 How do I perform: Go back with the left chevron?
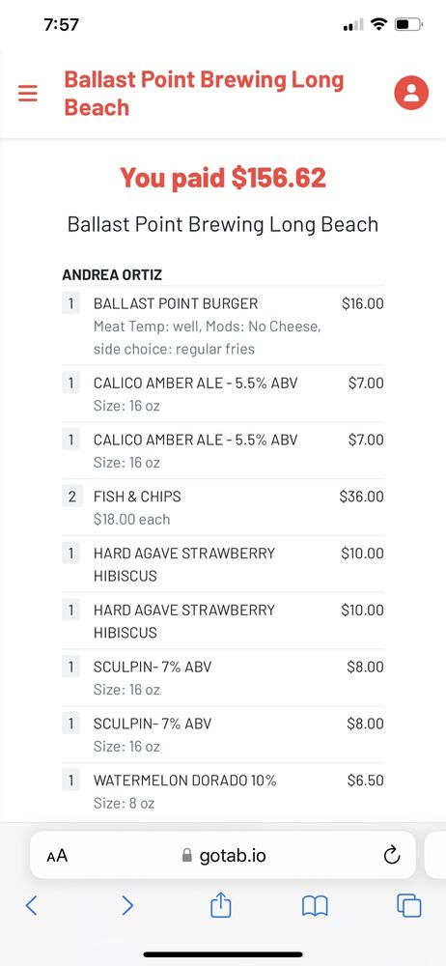tap(32, 905)
